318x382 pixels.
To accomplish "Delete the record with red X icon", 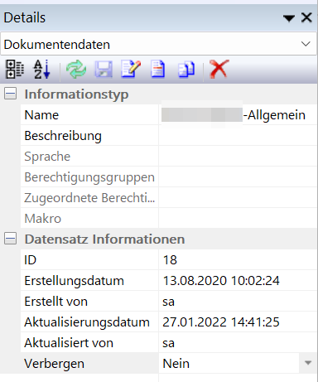I will pos(219,69).
